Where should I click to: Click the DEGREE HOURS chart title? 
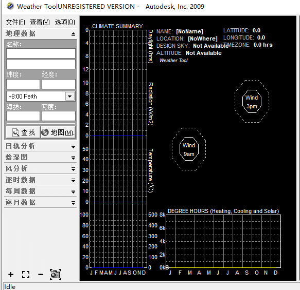point(223,211)
